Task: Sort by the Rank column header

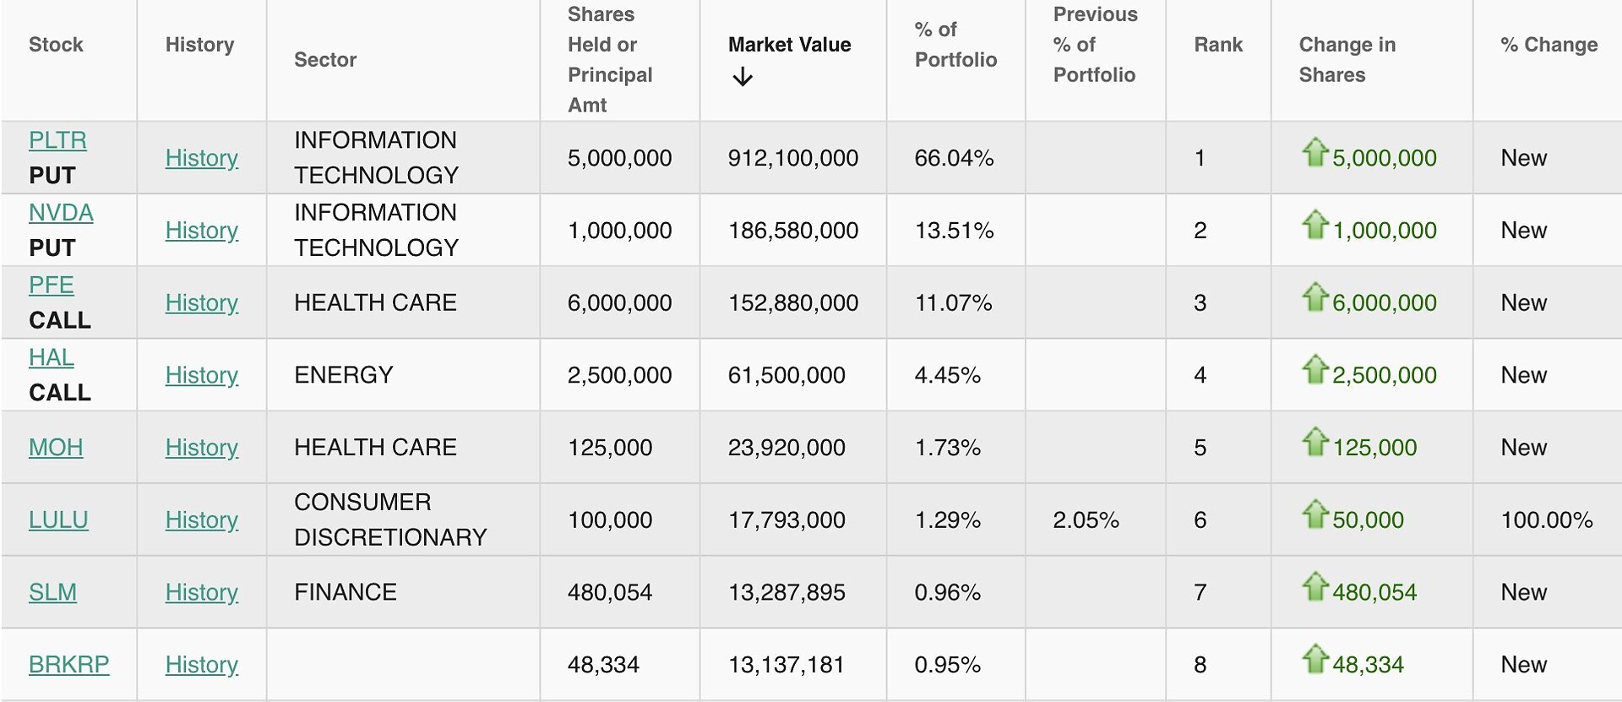Action: point(1217,45)
